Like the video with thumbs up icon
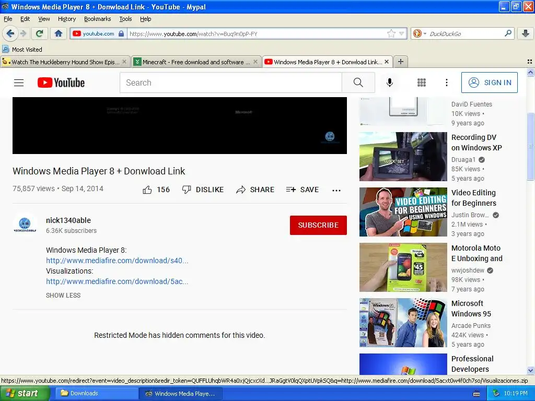 (147, 190)
